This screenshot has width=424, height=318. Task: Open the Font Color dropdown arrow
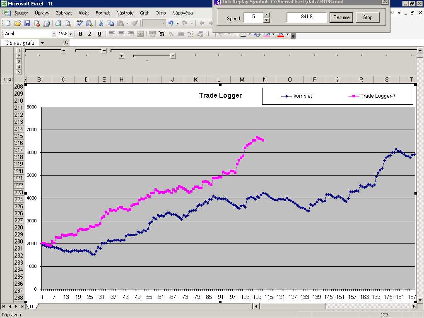[x=287, y=35]
